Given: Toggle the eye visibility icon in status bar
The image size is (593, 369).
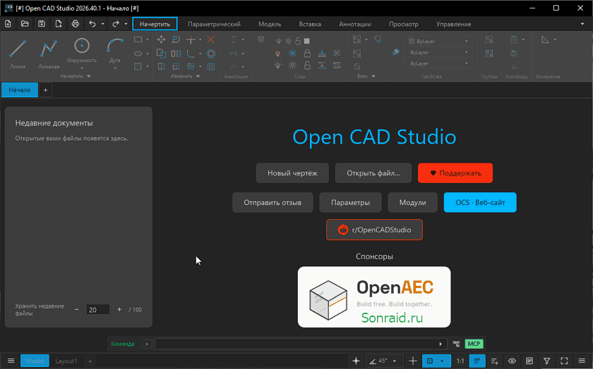Looking at the screenshot, I should (512, 361).
